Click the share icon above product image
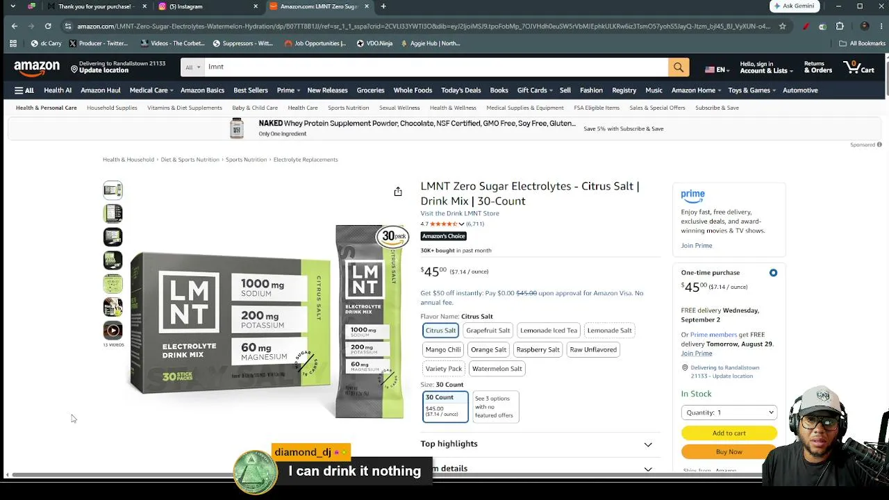 coord(398,192)
